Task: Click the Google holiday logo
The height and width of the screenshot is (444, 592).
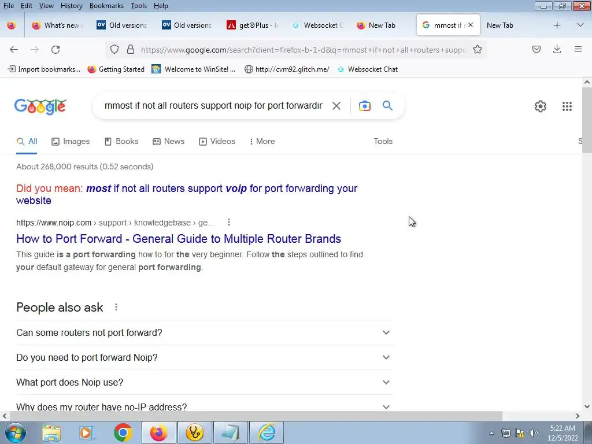Action: point(40,106)
